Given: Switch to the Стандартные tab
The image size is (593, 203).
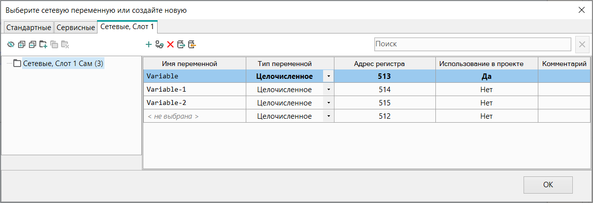Looking at the screenshot, I should 29,28.
